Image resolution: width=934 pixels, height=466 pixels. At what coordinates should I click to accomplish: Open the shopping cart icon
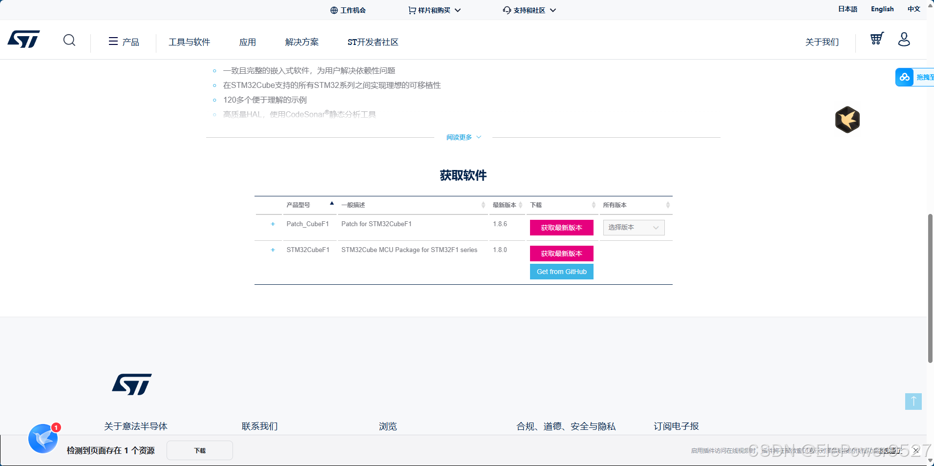[x=877, y=39]
